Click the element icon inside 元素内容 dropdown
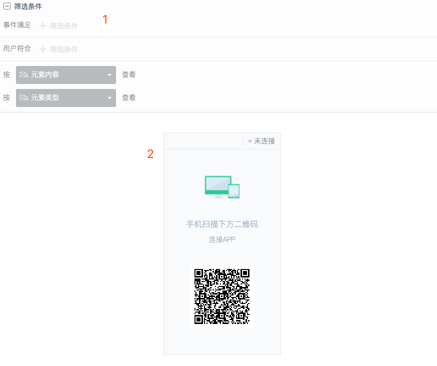 pos(24,74)
